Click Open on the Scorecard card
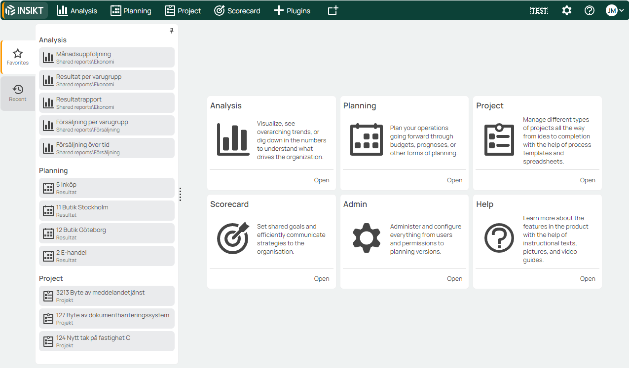Viewport: 629px width, 368px height. point(322,279)
